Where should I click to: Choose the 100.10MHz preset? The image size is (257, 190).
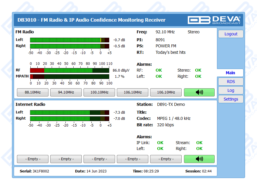click(x=99, y=92)
